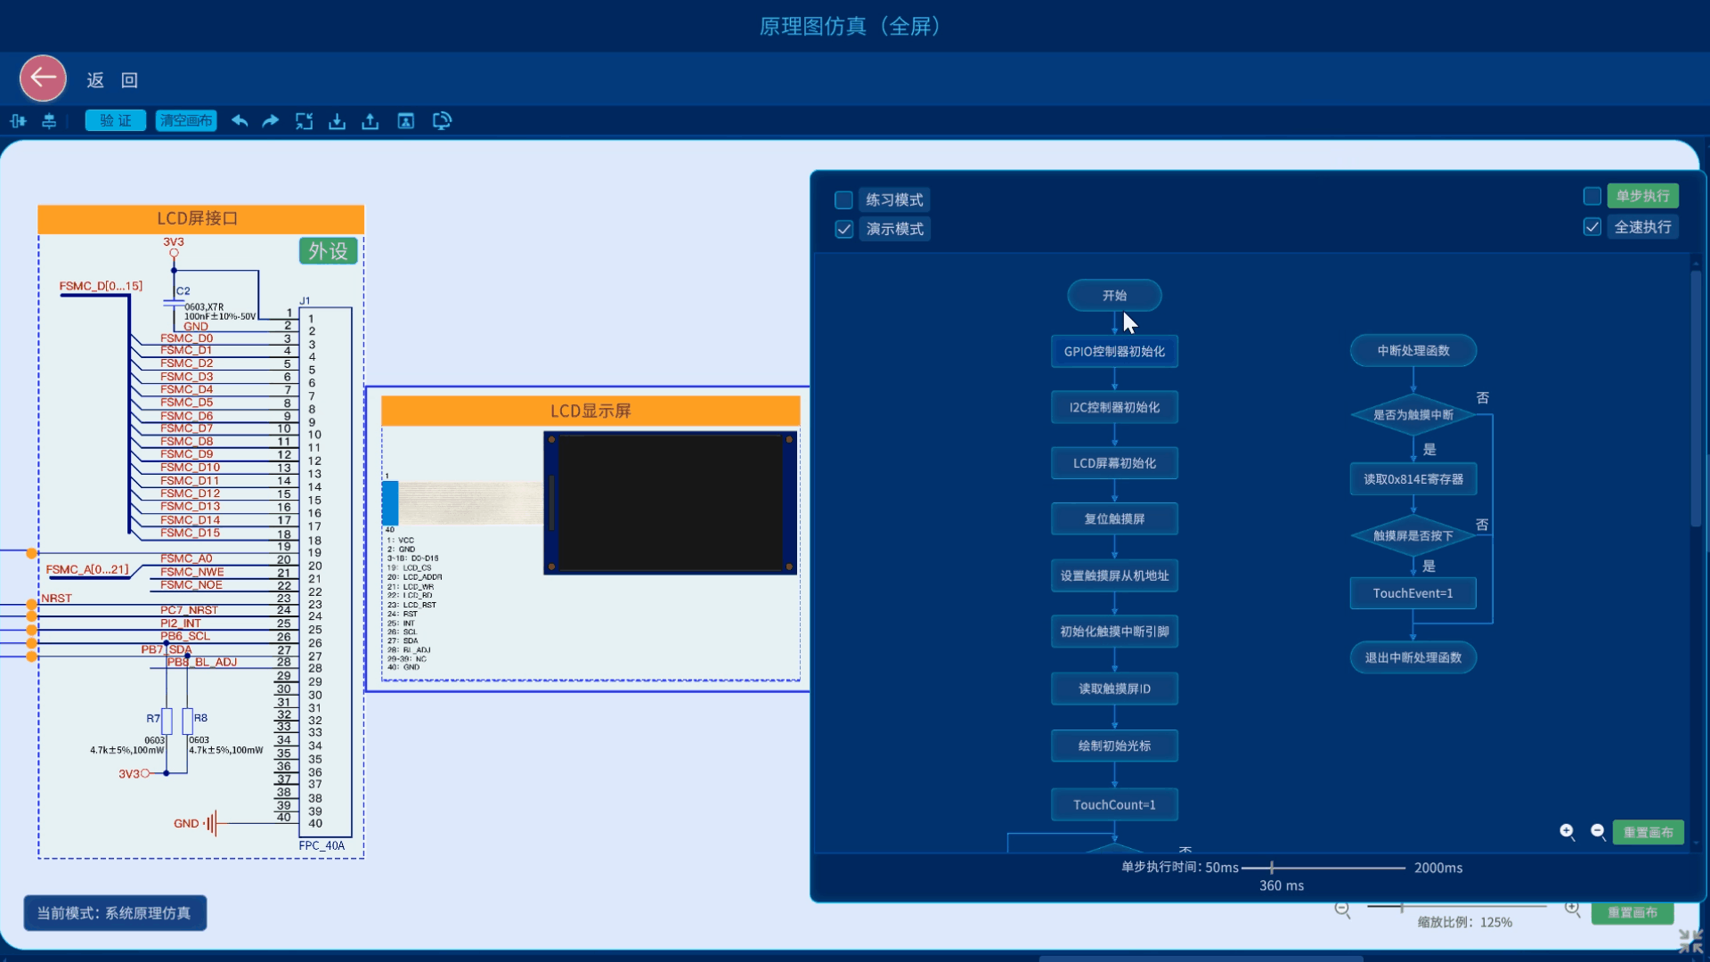Enable the 单步执行 checkbox
The height and width of the screenshot is (962, 1710).
[x=1592, y=196]
